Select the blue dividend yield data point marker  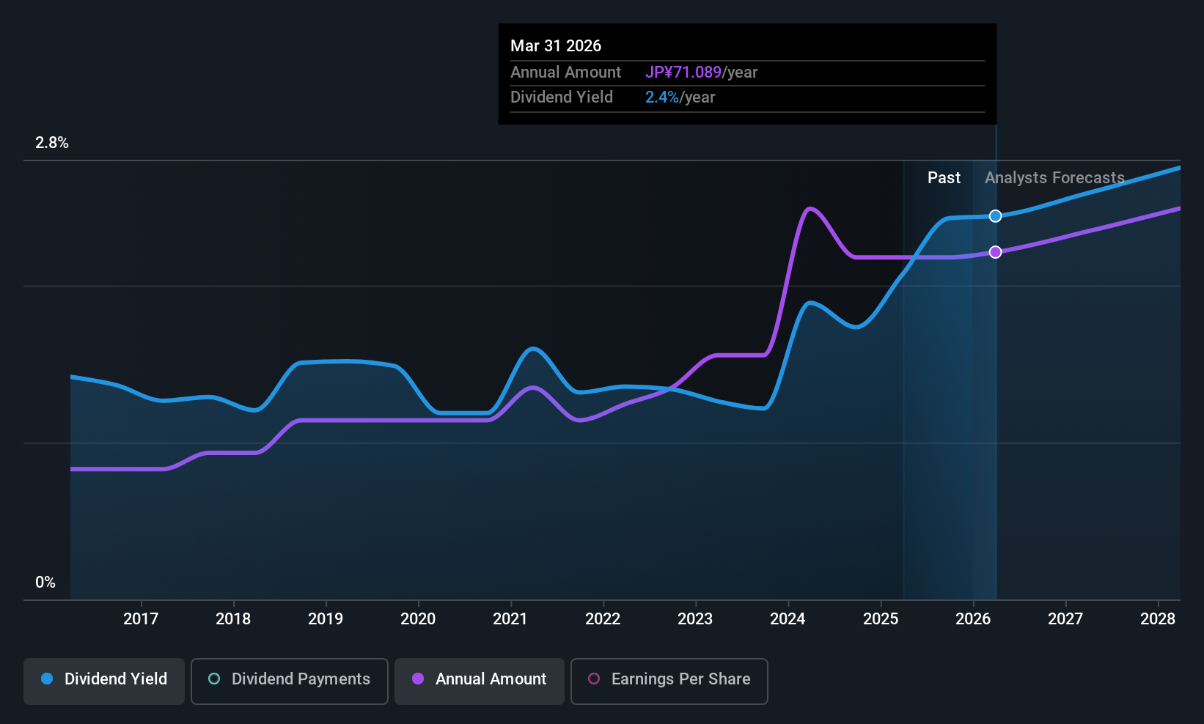coord(995,215)
